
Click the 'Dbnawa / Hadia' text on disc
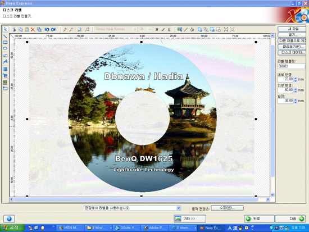(144, 76)
